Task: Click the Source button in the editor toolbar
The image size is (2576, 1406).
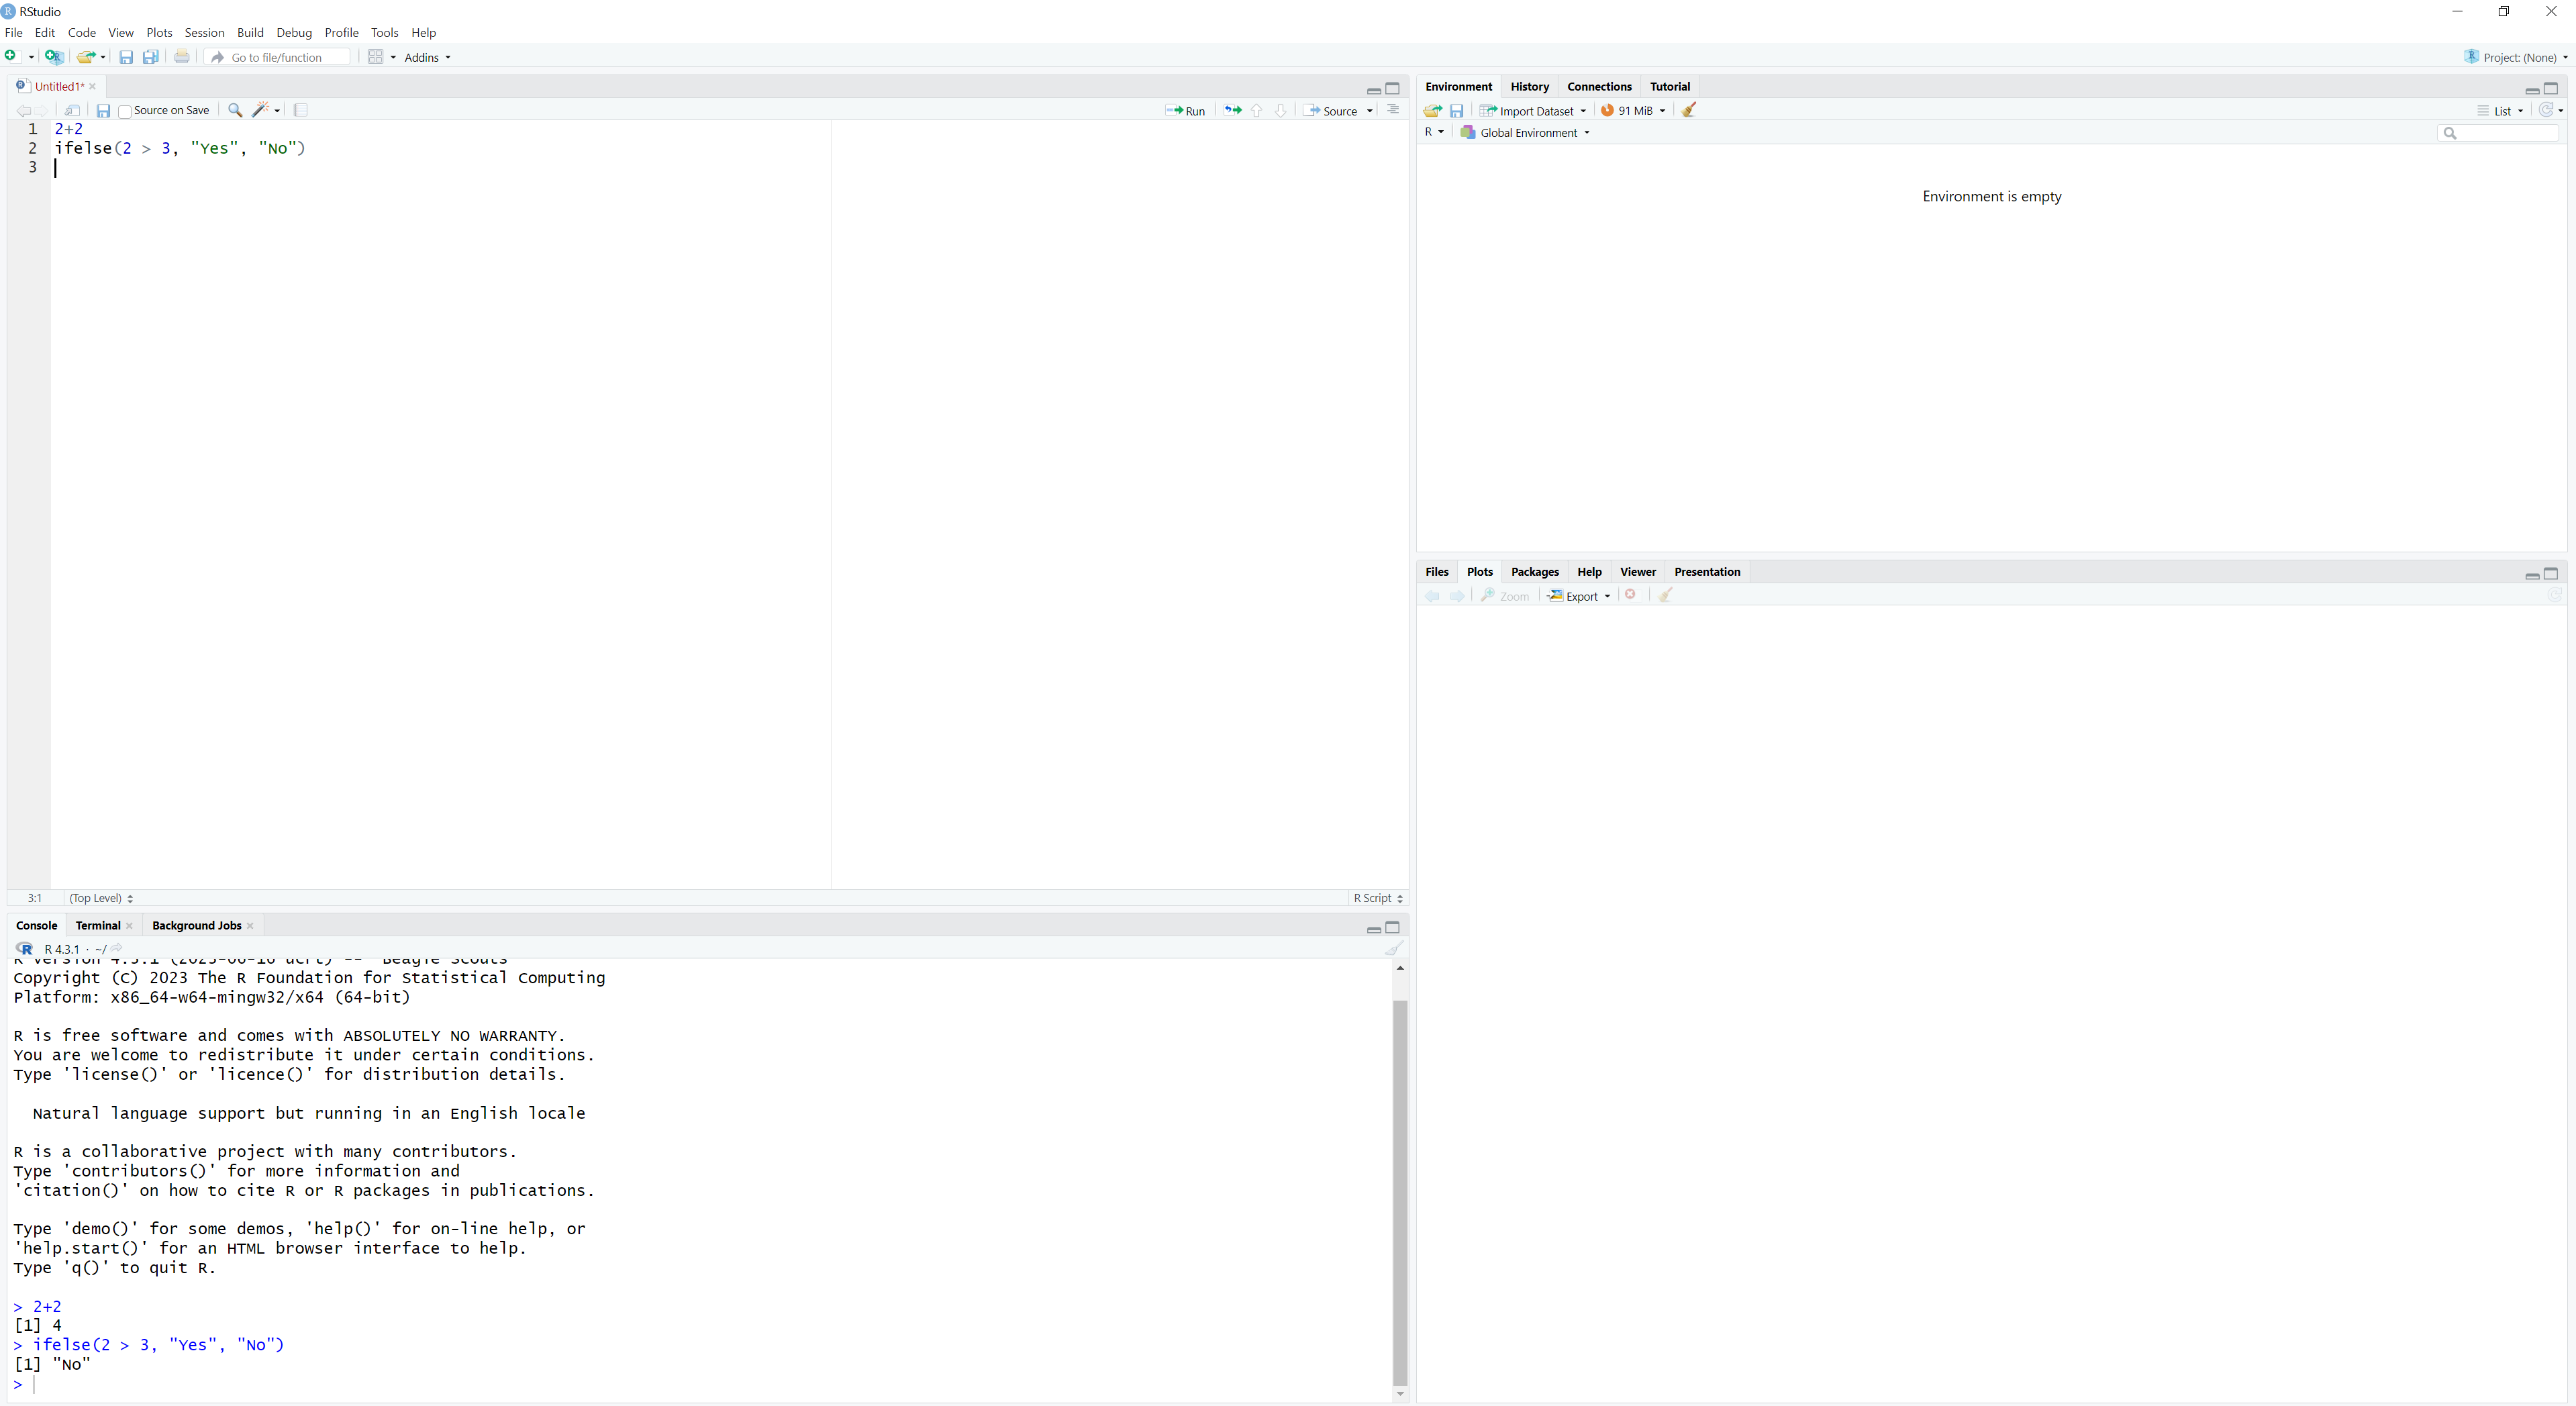Action: pyautogui.click(x=1332, y=111)
